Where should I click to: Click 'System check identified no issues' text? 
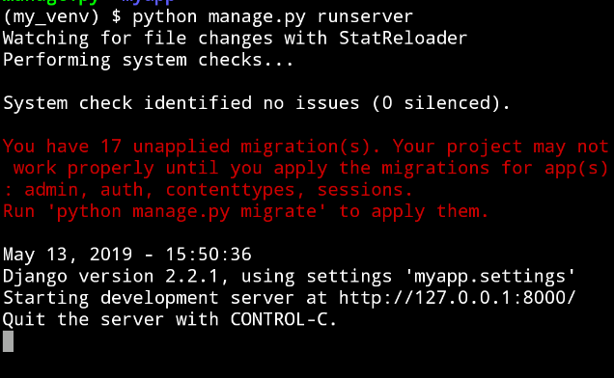[181, 103]
